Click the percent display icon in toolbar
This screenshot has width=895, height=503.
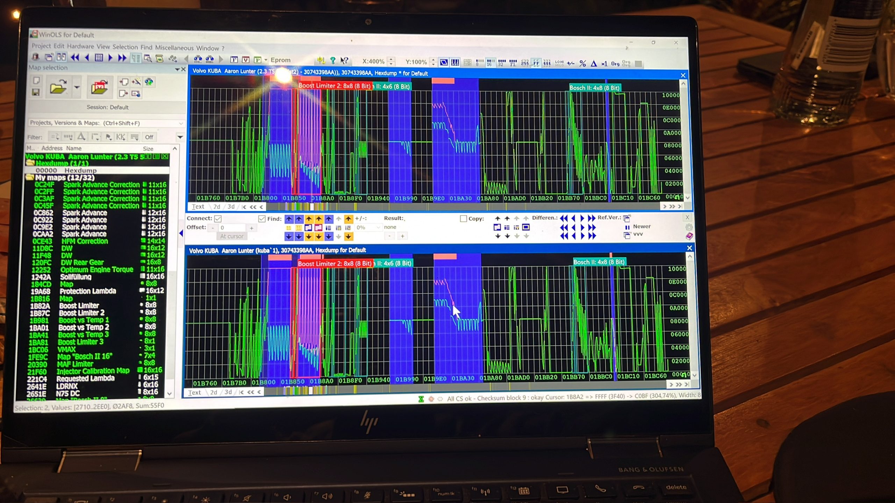pos(582,63)
